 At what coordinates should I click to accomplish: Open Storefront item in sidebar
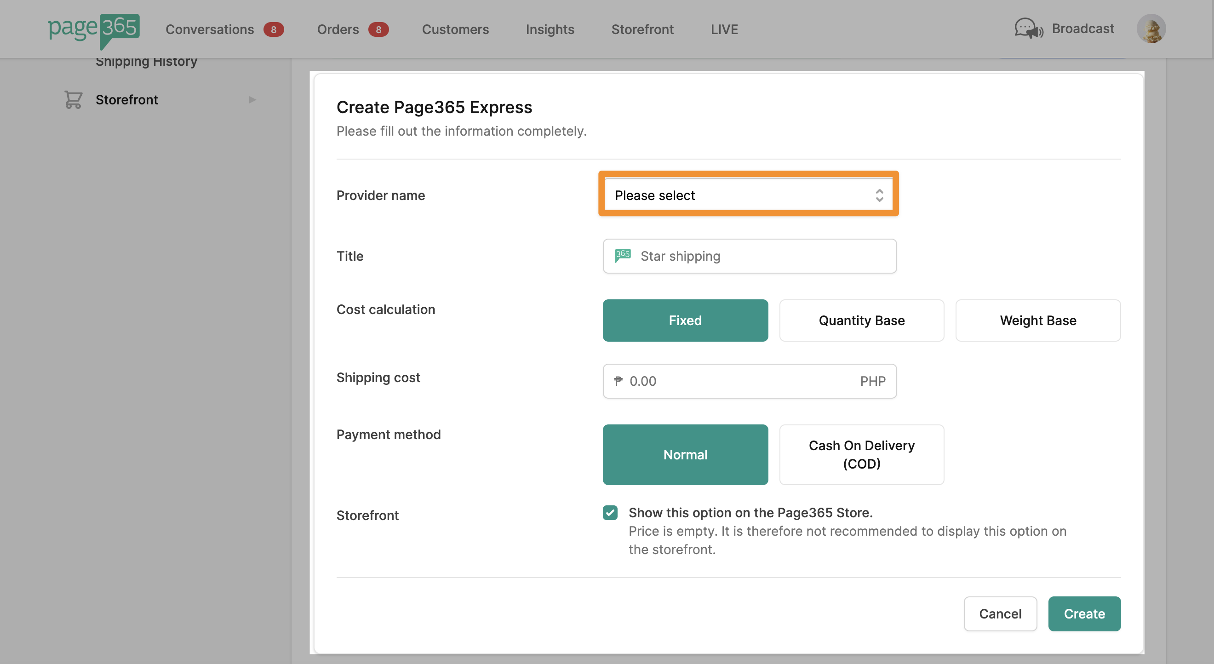tap(127, 99)
